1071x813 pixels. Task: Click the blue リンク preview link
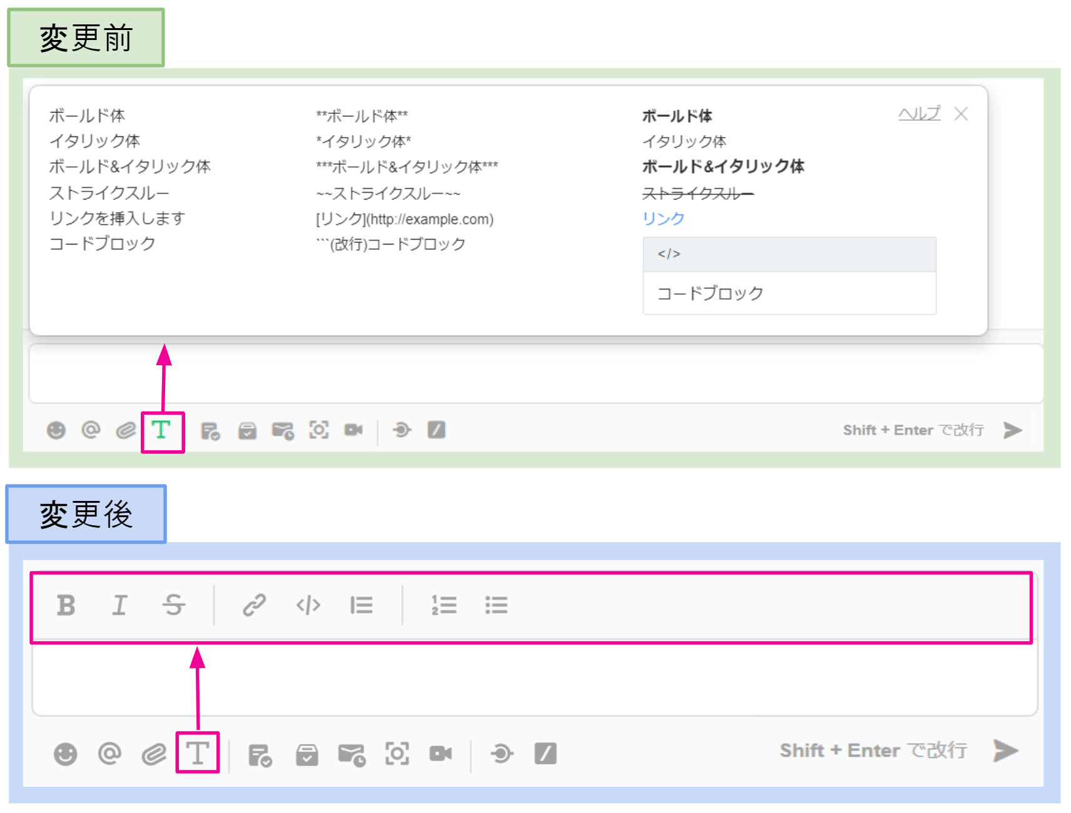pyautogui.click(x=663, y=218)
